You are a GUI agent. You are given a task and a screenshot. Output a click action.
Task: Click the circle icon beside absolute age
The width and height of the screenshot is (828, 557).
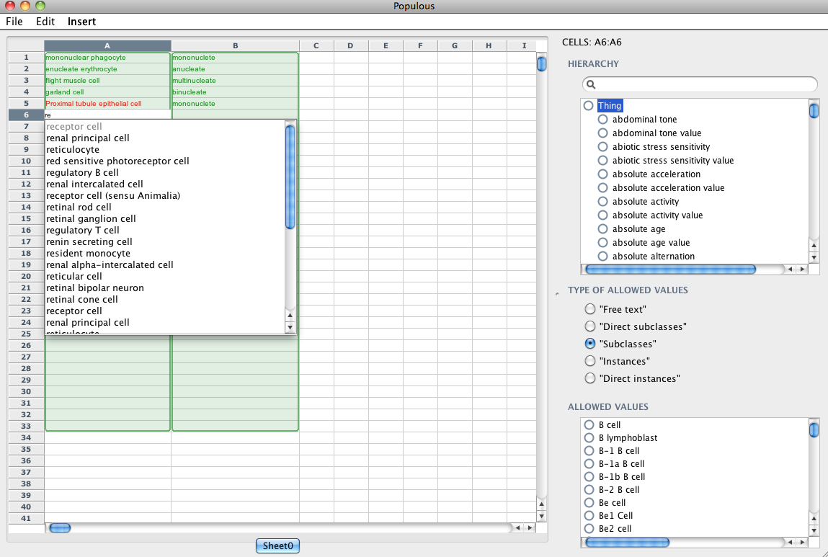click(603, 229)
